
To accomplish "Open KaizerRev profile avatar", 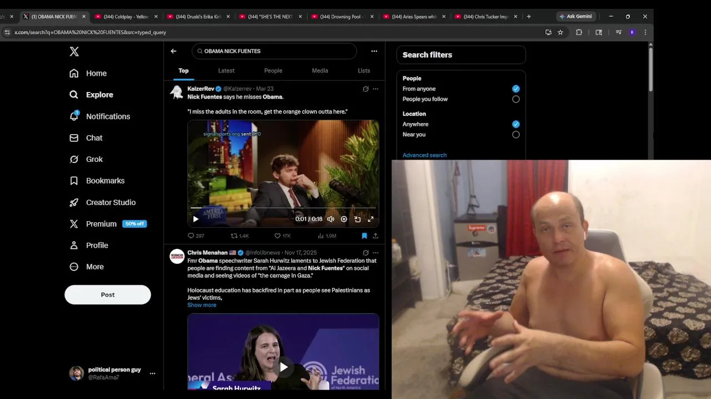I will [x=177, y=93].
